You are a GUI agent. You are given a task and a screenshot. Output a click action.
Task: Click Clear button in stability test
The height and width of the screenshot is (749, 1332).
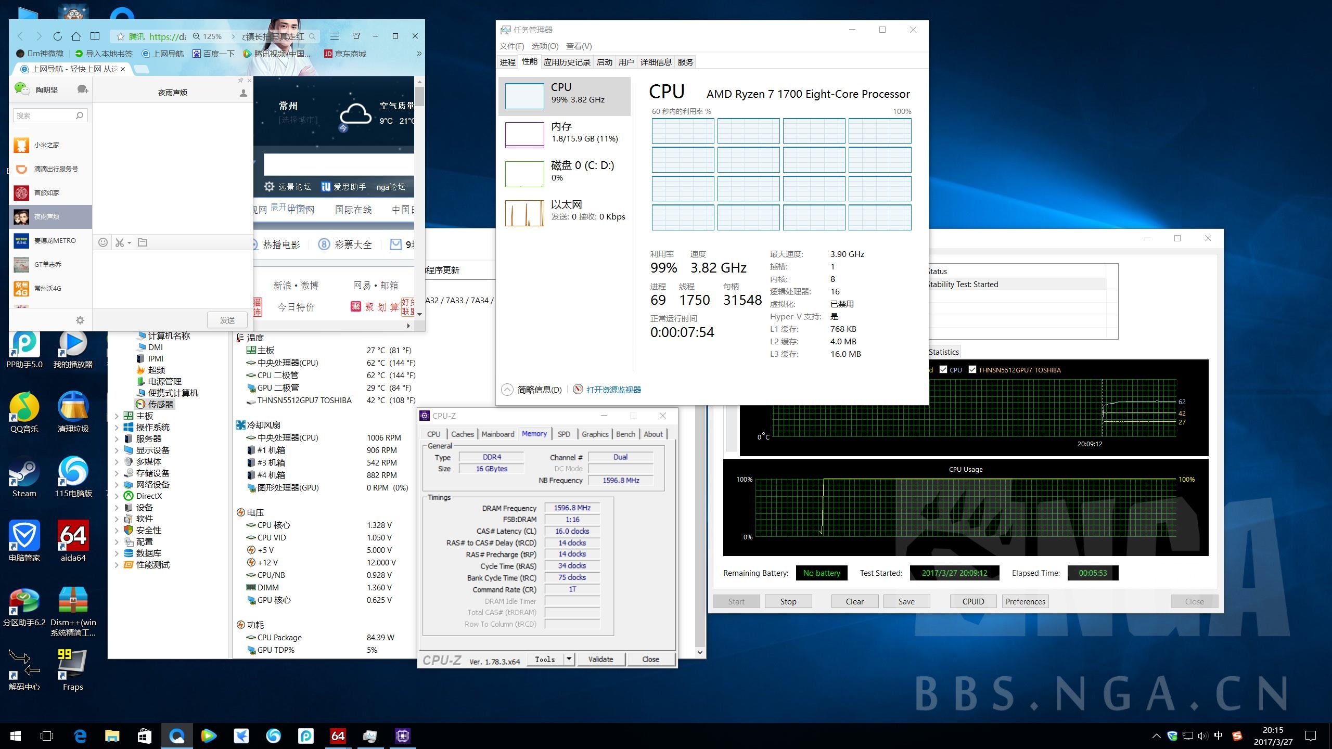click(854, 601)
